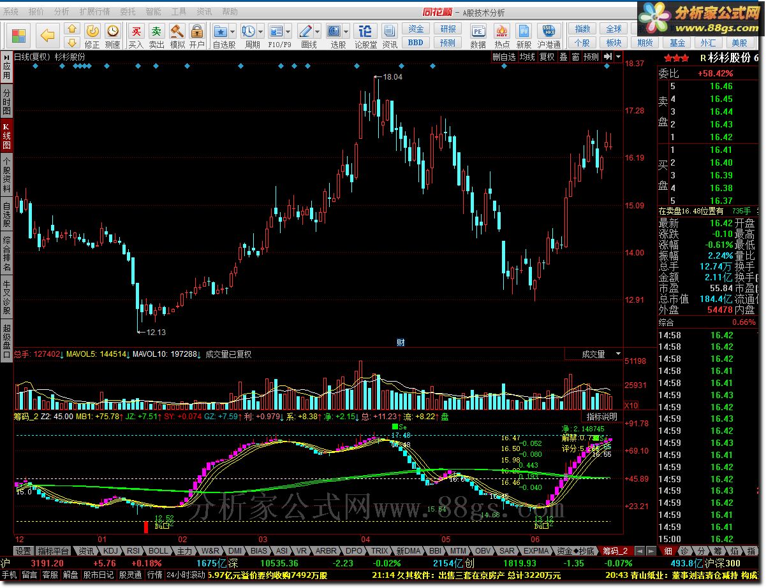Select the EXPMA indicator tab
The height and width of the screenshot is (588, 766).
[536, 550]
